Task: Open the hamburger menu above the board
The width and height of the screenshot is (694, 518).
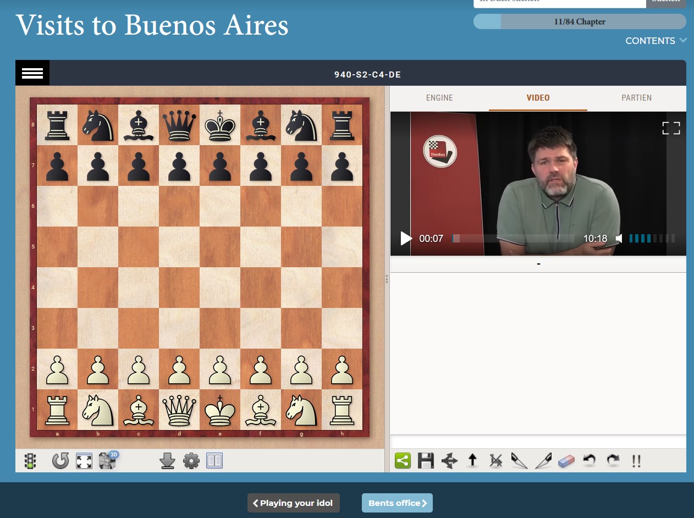Action: click(x=32, y=73)
